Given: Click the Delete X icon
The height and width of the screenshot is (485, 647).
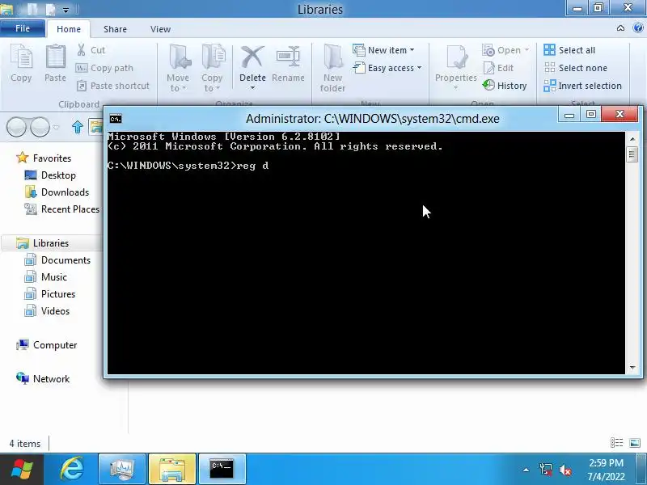Looking at the screenshot, I should click(x=252, y=57).
